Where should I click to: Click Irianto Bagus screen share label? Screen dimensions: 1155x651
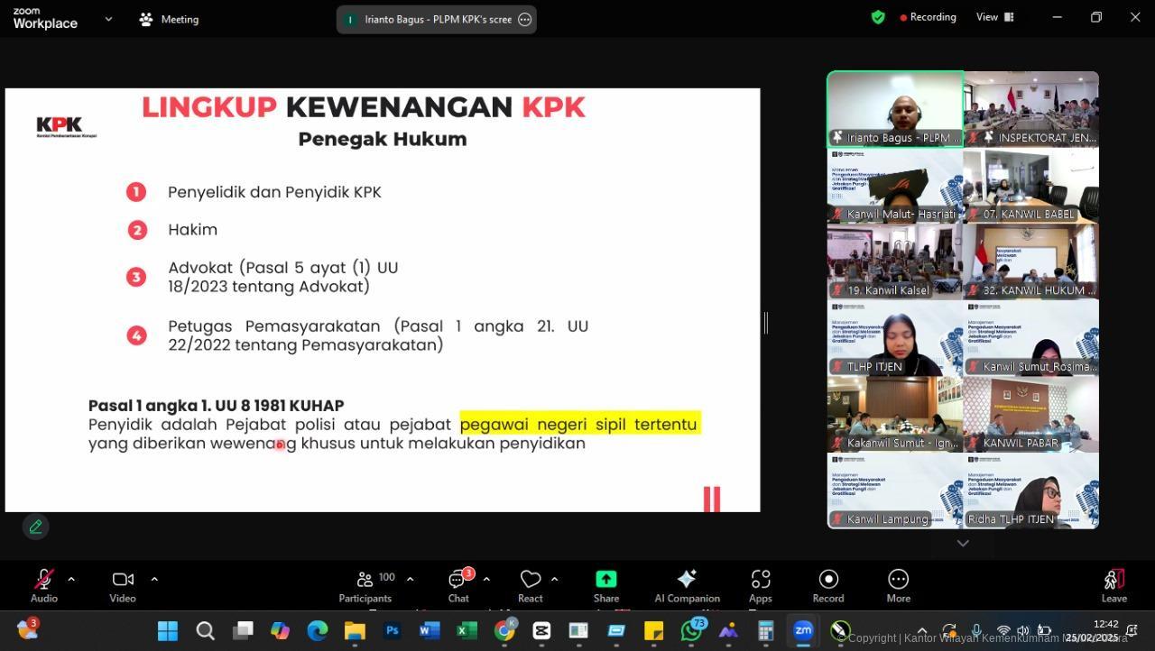pos(438,19)
